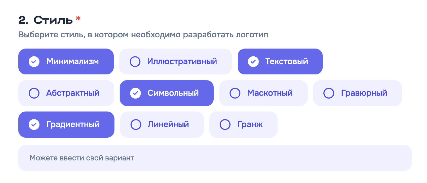Click the checkmark icon inside Градиентный chip
This screenshot has height=183, width=427.
click(x=34, y=124)
